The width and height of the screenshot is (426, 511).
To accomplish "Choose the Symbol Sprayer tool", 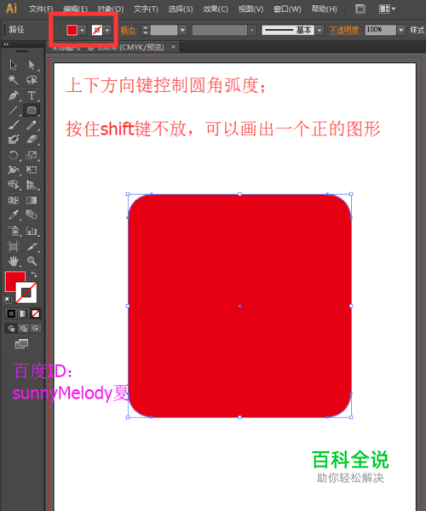I will [x=14, y=231].
